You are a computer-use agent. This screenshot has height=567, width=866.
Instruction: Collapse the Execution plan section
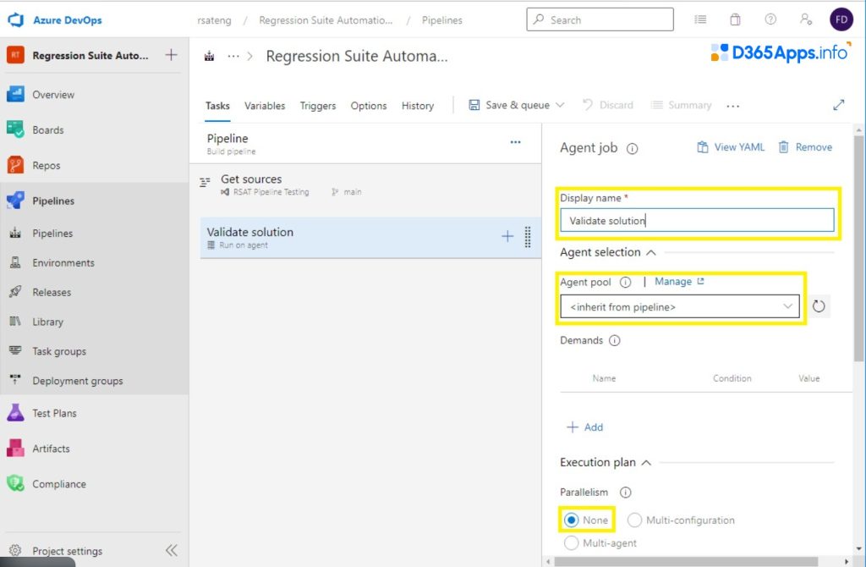pos(646,463)
